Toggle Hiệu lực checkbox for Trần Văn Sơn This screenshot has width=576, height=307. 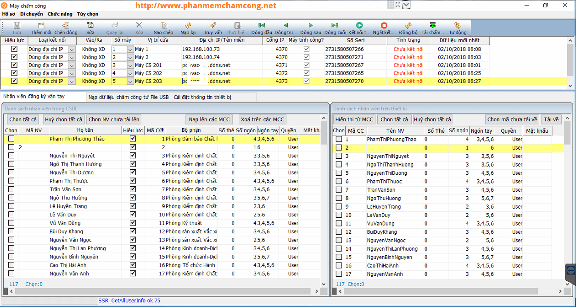coord(133,189)
